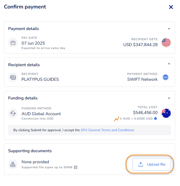Click the PLATYPUS GUIDES recipient name
180x186 pixels.
point(40,79)
